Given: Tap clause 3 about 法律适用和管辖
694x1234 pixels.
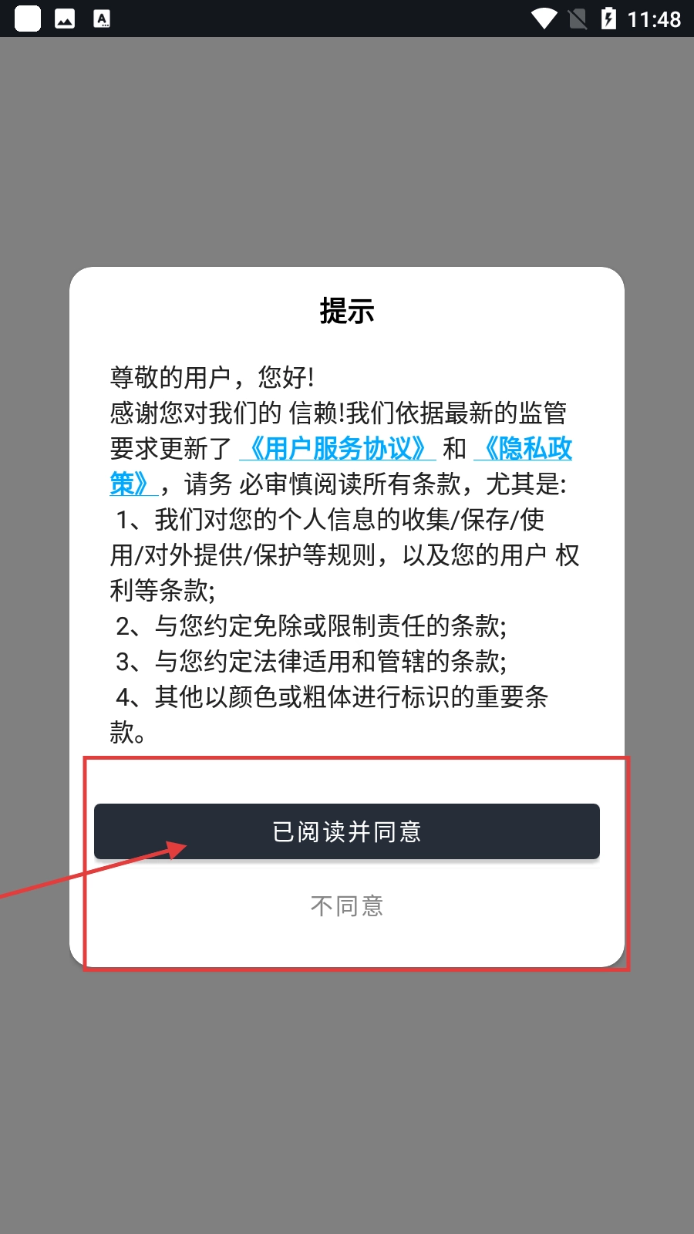Looking at the screenshot, I should (x=311, y=661).
